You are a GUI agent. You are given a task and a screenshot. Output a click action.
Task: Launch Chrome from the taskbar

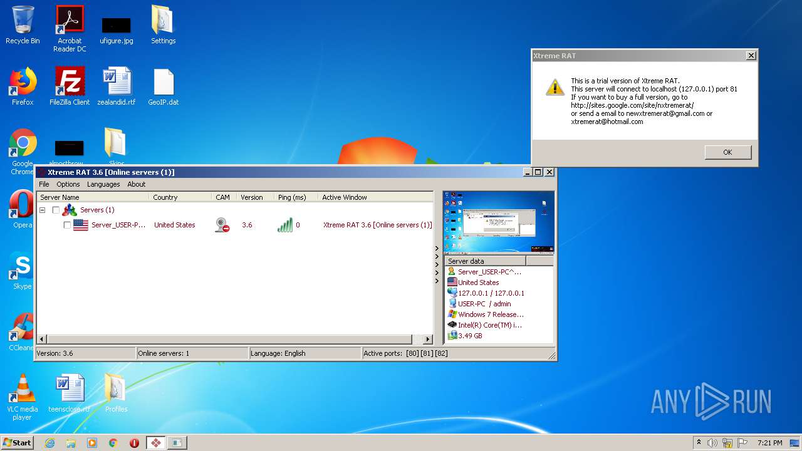pyautogui.click(x=113, y=443)
